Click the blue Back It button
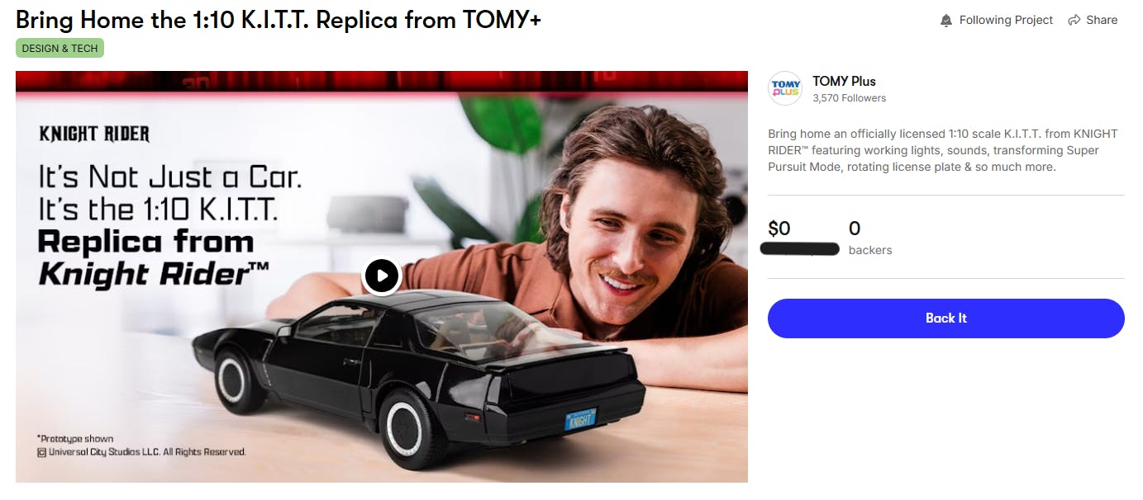Image resolution: width=1143 pixels, height=500 pixels. pyautogui.click(x=945, y=318)
